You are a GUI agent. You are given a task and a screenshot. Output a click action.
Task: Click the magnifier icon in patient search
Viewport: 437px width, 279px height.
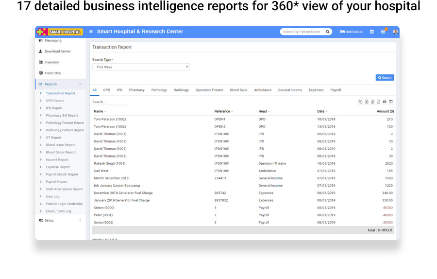[328, 32]
